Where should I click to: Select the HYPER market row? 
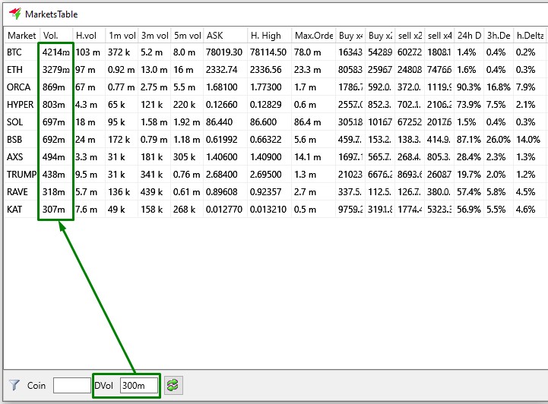[x=20, y=105]
